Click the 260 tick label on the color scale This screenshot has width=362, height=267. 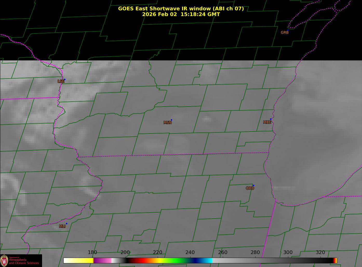[223, 252]
